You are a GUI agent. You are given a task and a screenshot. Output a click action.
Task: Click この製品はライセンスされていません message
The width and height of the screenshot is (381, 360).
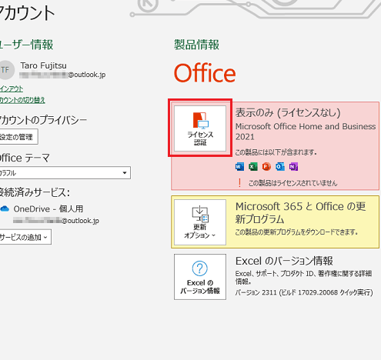[292, 183]
